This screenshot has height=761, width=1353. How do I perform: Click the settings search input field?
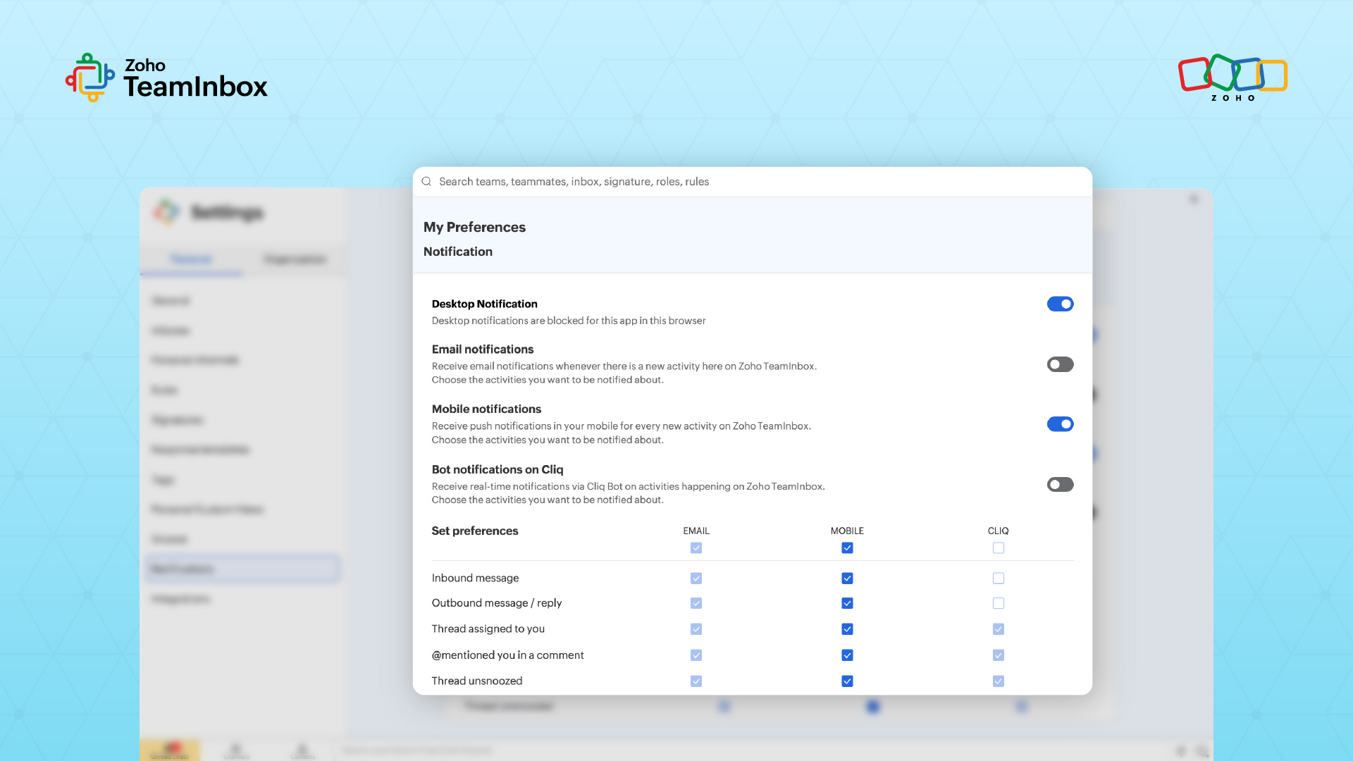tap(754, 182)
